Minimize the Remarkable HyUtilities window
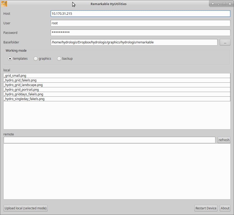Image resolution: width=234 pixels, height=215 pixels. (x=219, y=4)
